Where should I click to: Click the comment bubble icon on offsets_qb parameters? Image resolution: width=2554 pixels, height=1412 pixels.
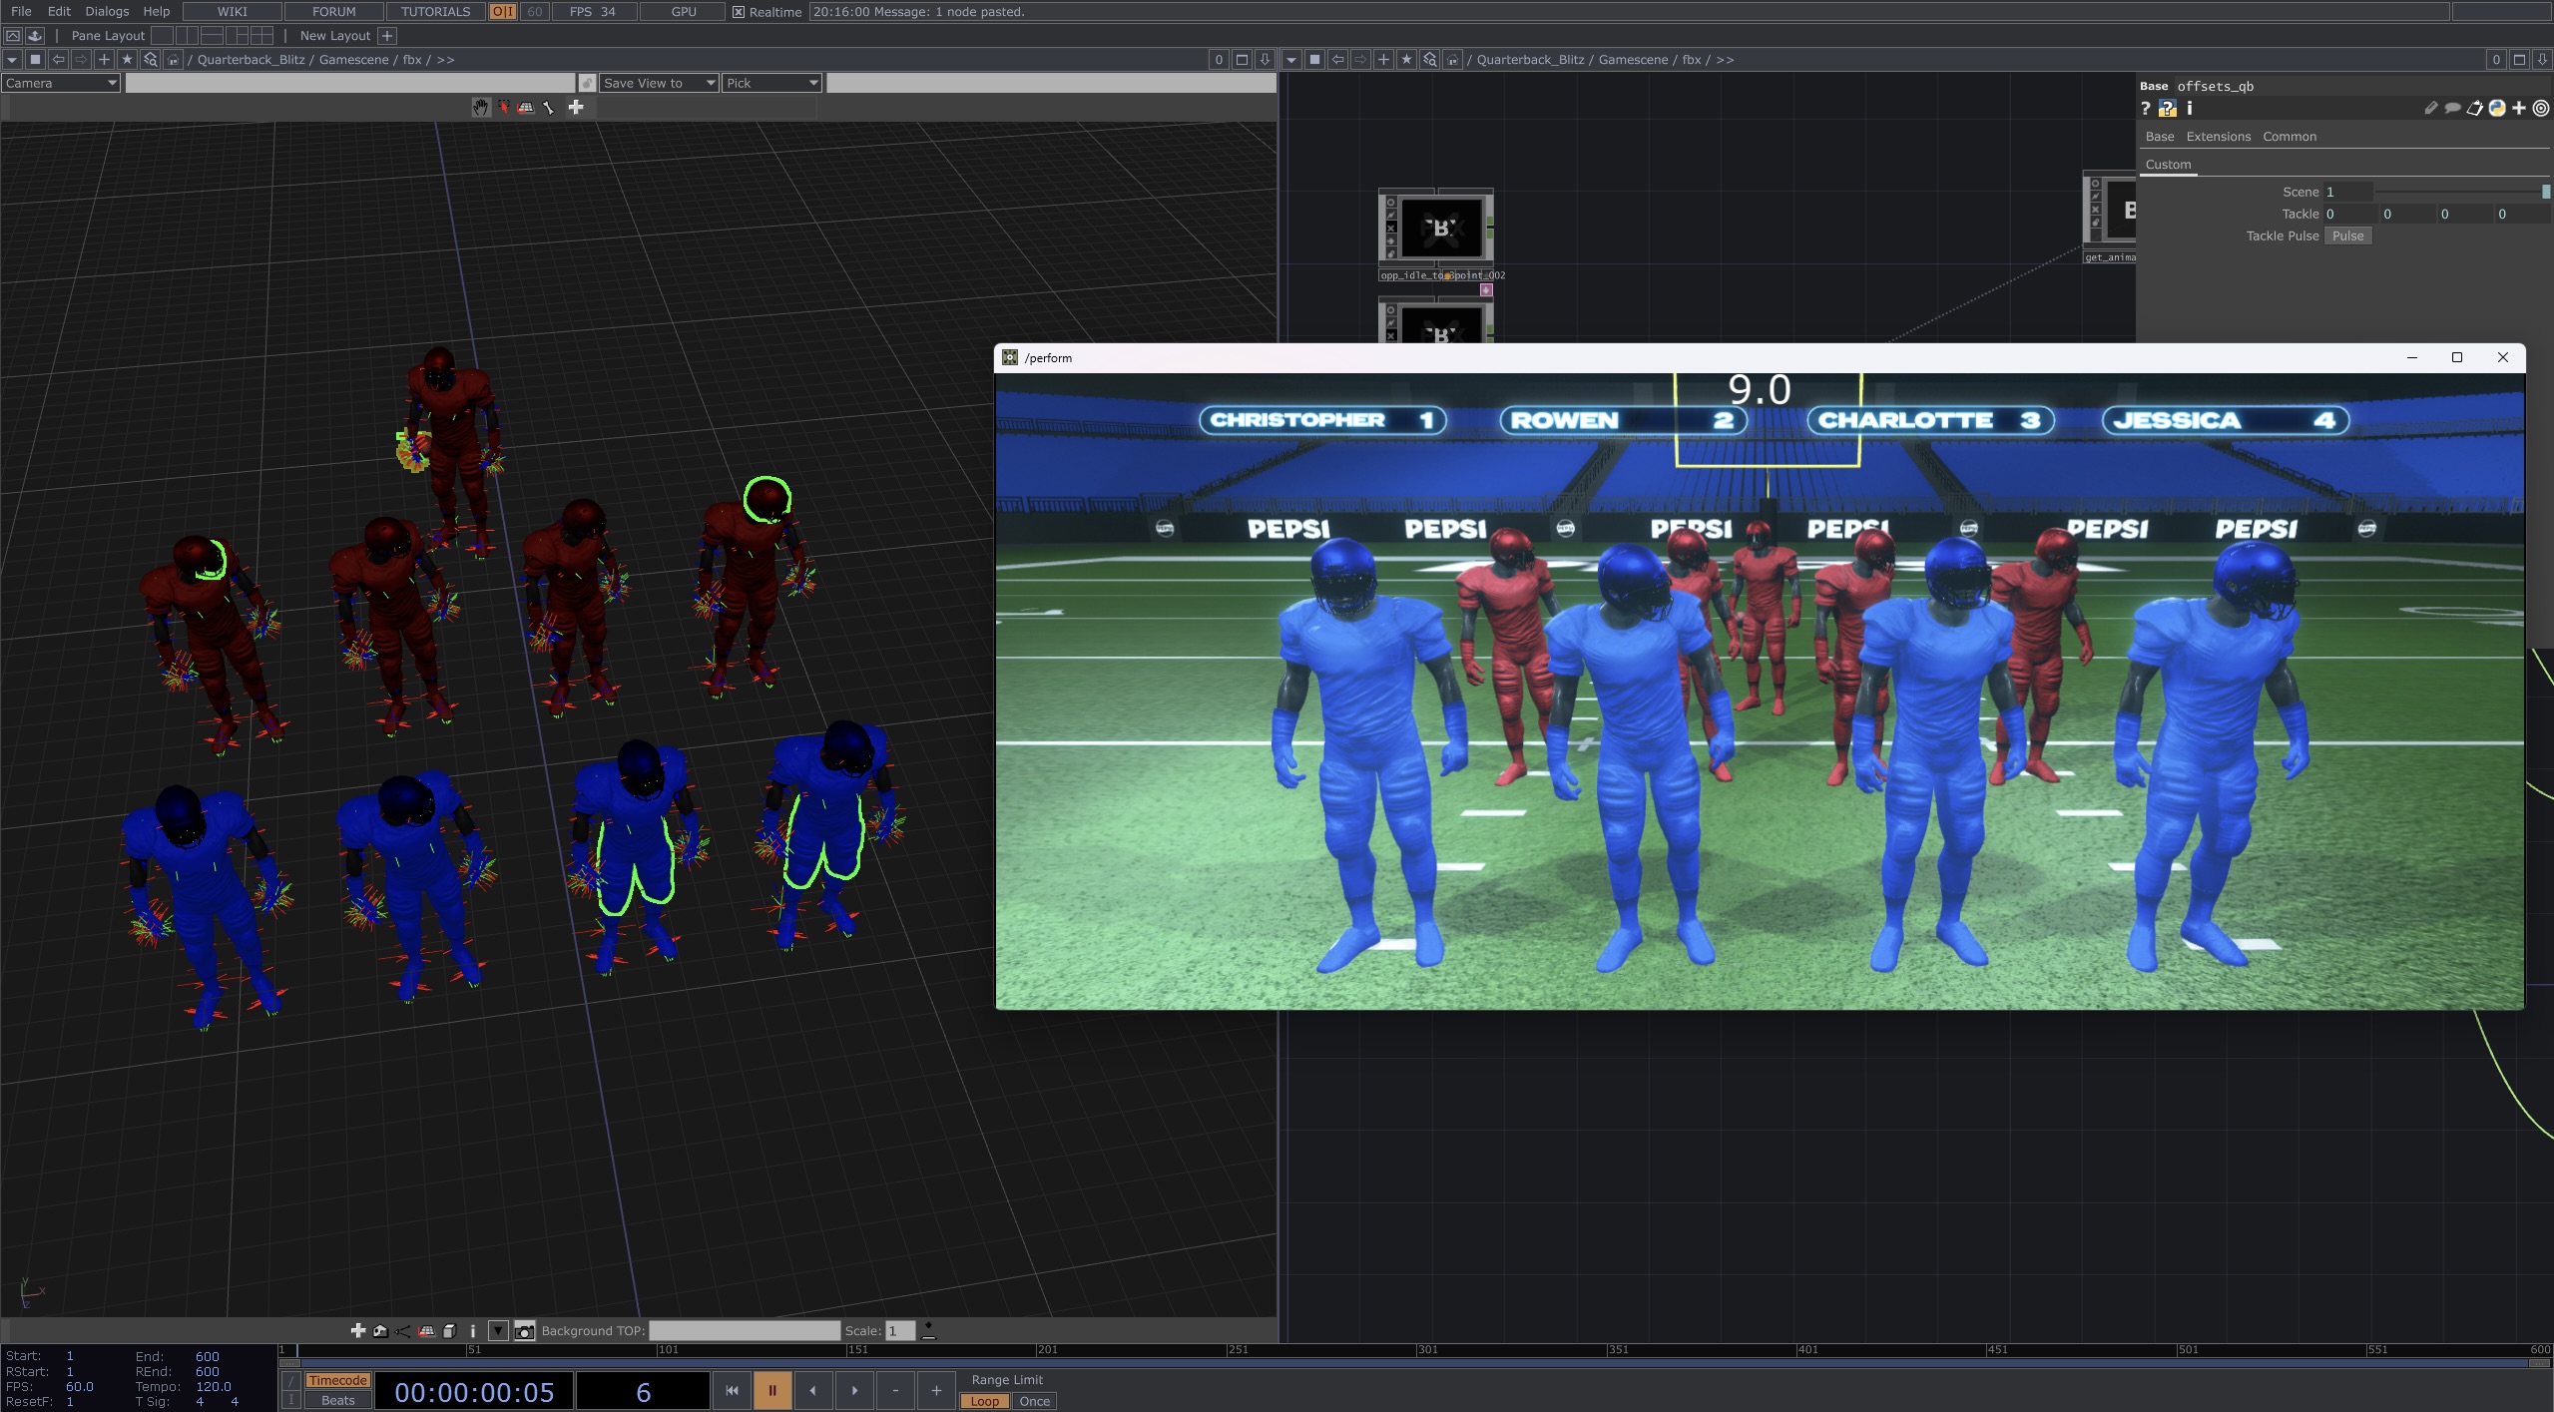(x=2452, y=108)
